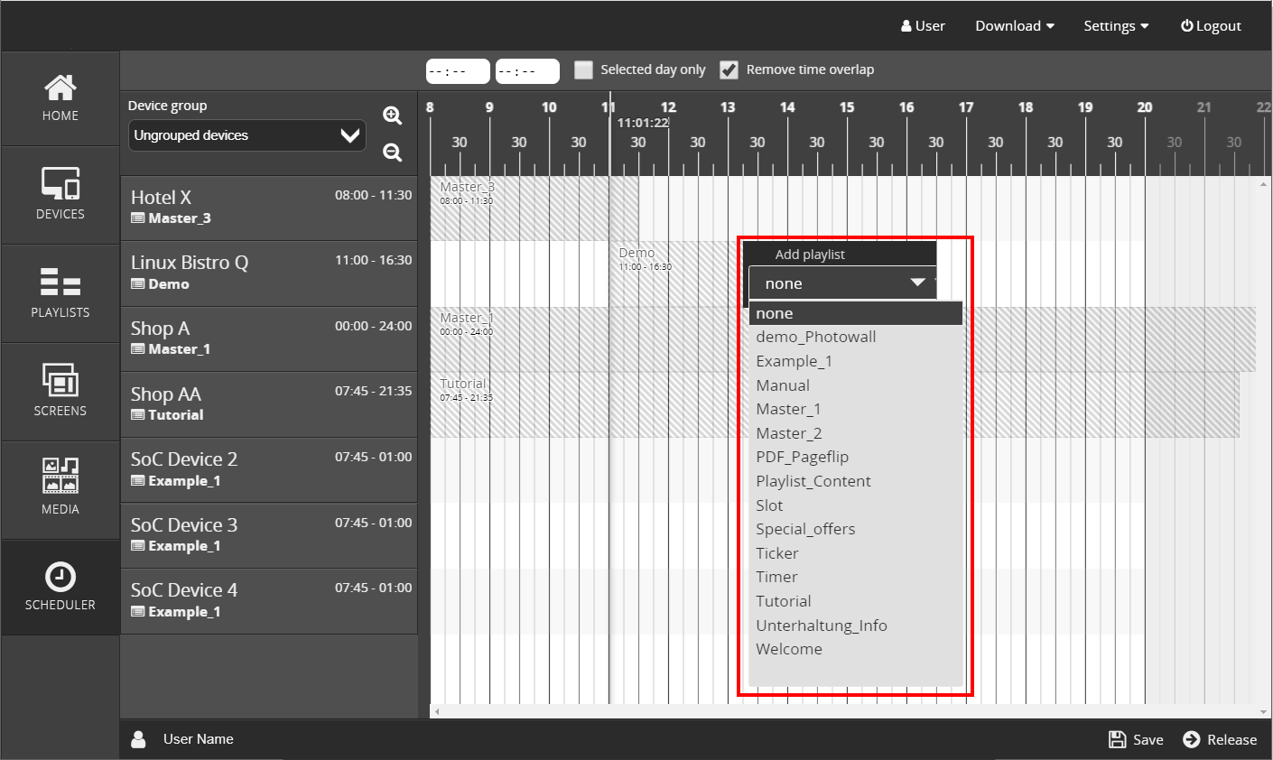
Task: Click the timeline scroll left arrow
Action: [437, 711]
